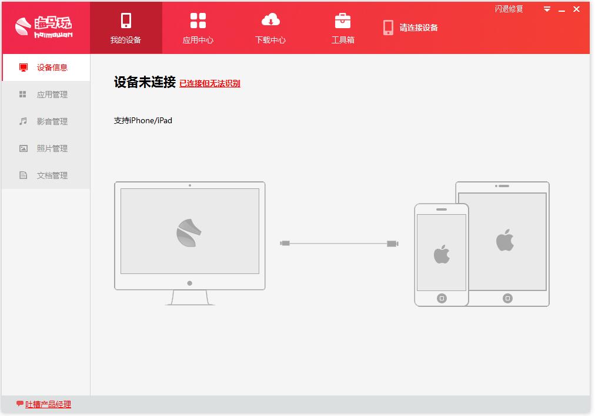The image size is (595, 416).
Task: Open the 我的设备 (My Device) phone icon
Action: [125, 21]
